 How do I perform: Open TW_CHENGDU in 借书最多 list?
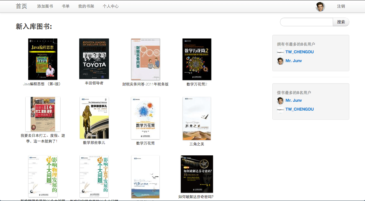click(299, 109)
